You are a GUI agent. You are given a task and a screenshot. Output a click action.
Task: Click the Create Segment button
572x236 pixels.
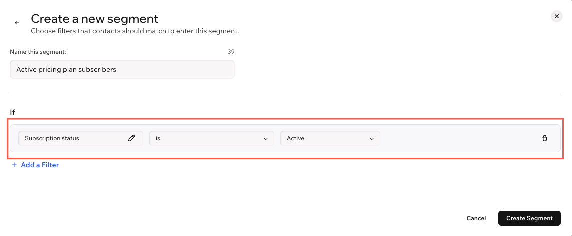pyautogui.click(x=529, y=218)
